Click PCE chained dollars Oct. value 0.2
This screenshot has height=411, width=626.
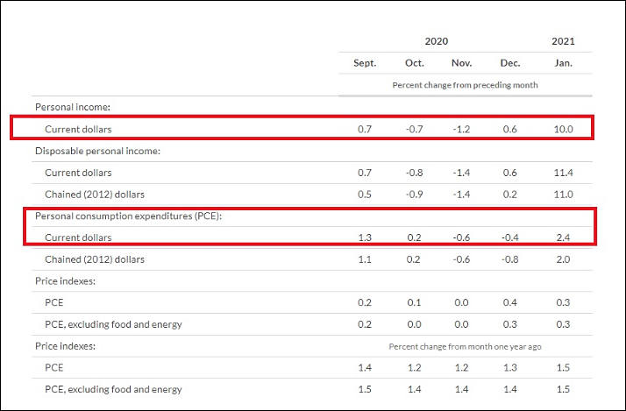coord(414,259)
